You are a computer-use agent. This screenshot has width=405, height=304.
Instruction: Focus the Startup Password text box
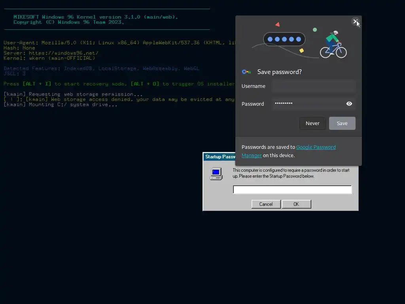[x=292, y=190]
